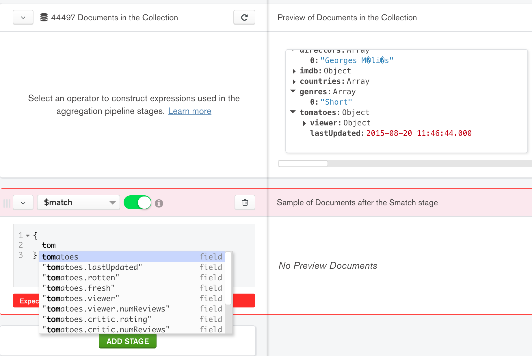This screenshot has width=532, height=356.
Task: Click the horizontal scrollbar below the preview
Action: (x=303, y=164)
